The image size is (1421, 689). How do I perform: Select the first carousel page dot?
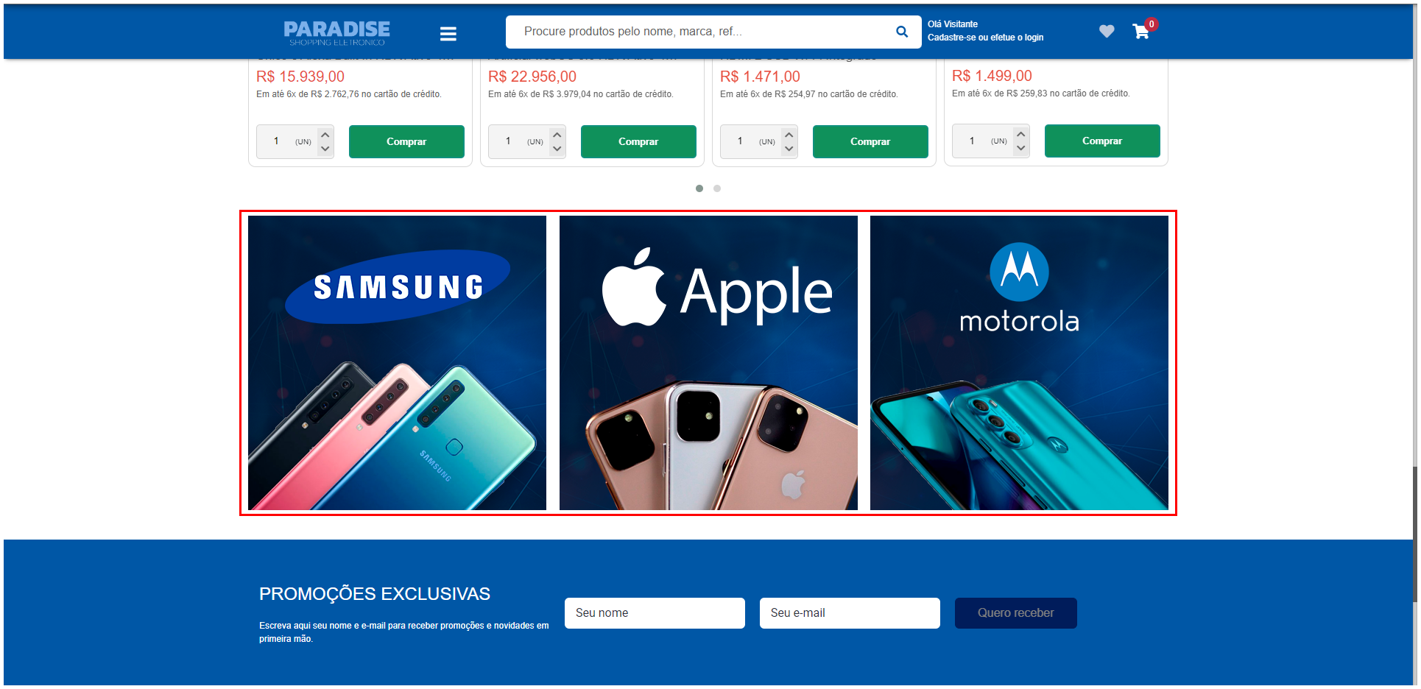point(699,188)
